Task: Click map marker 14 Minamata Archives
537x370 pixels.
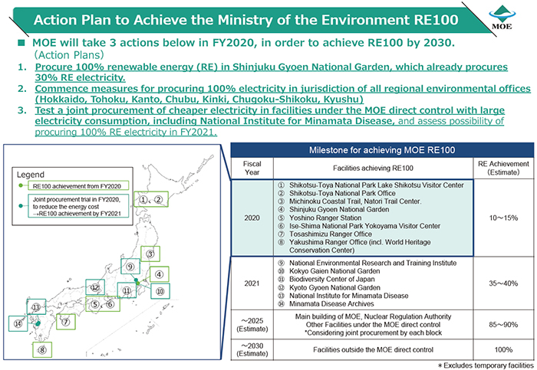Action: coord(18,323)
